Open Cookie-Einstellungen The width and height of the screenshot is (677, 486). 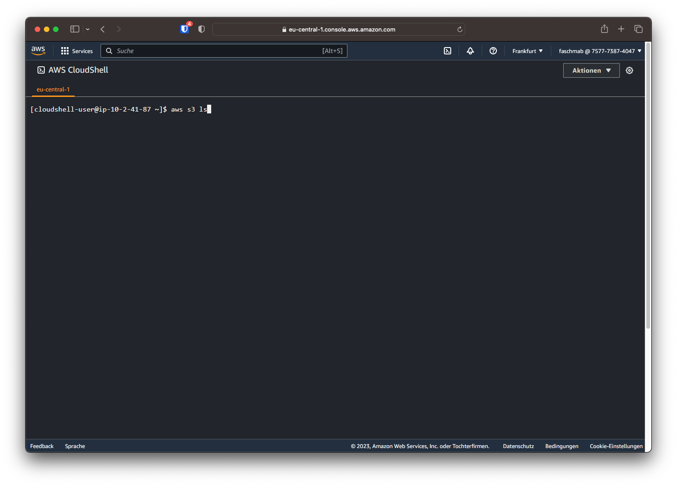616,446
